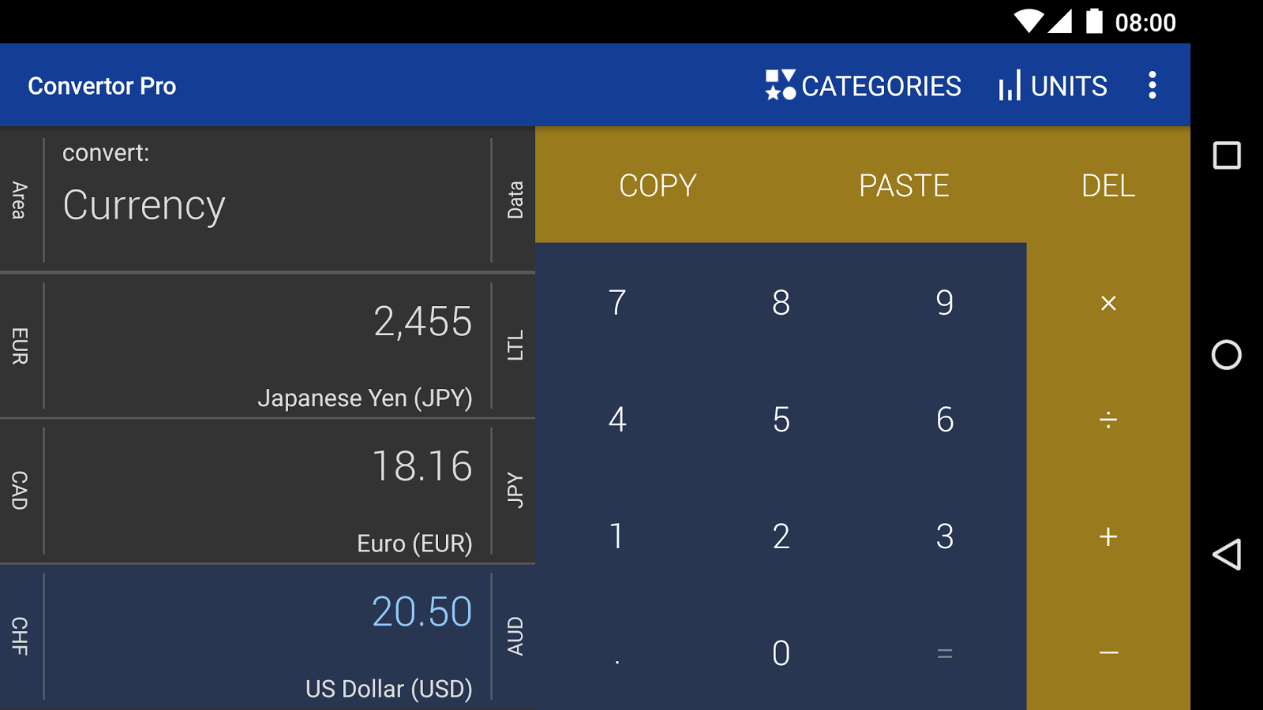Tap the number 5 key
Image resolution: width=1263 pixels, height=710 pixels.
pyautogui.click(x=781, y=420)
